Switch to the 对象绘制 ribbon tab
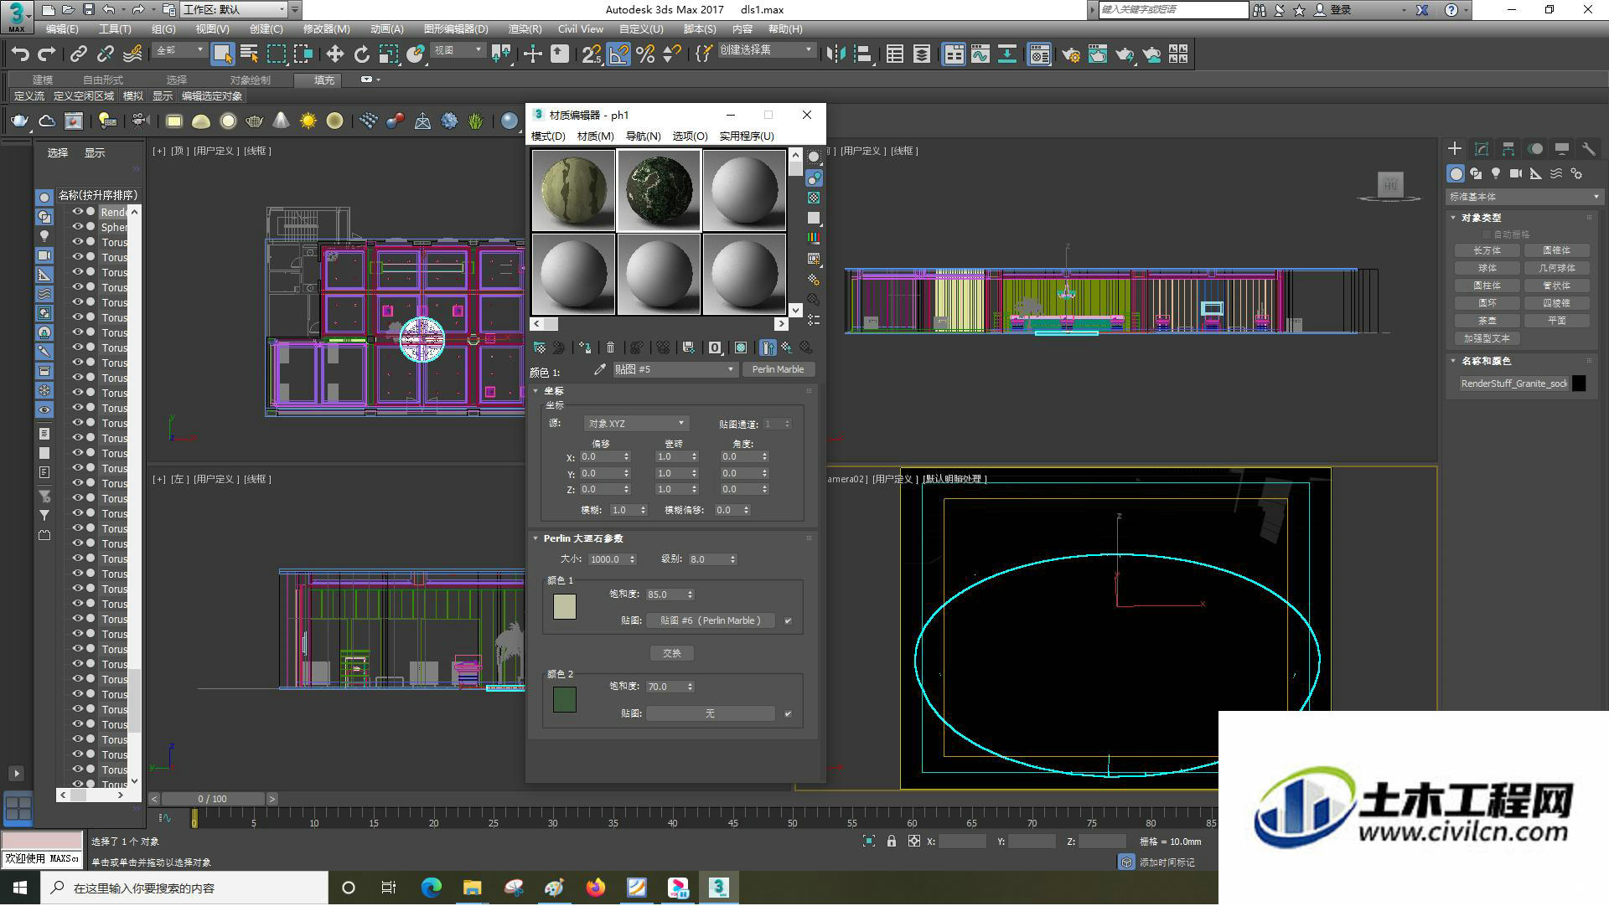This screenshot has height=906, width=1609. point(250,80)
